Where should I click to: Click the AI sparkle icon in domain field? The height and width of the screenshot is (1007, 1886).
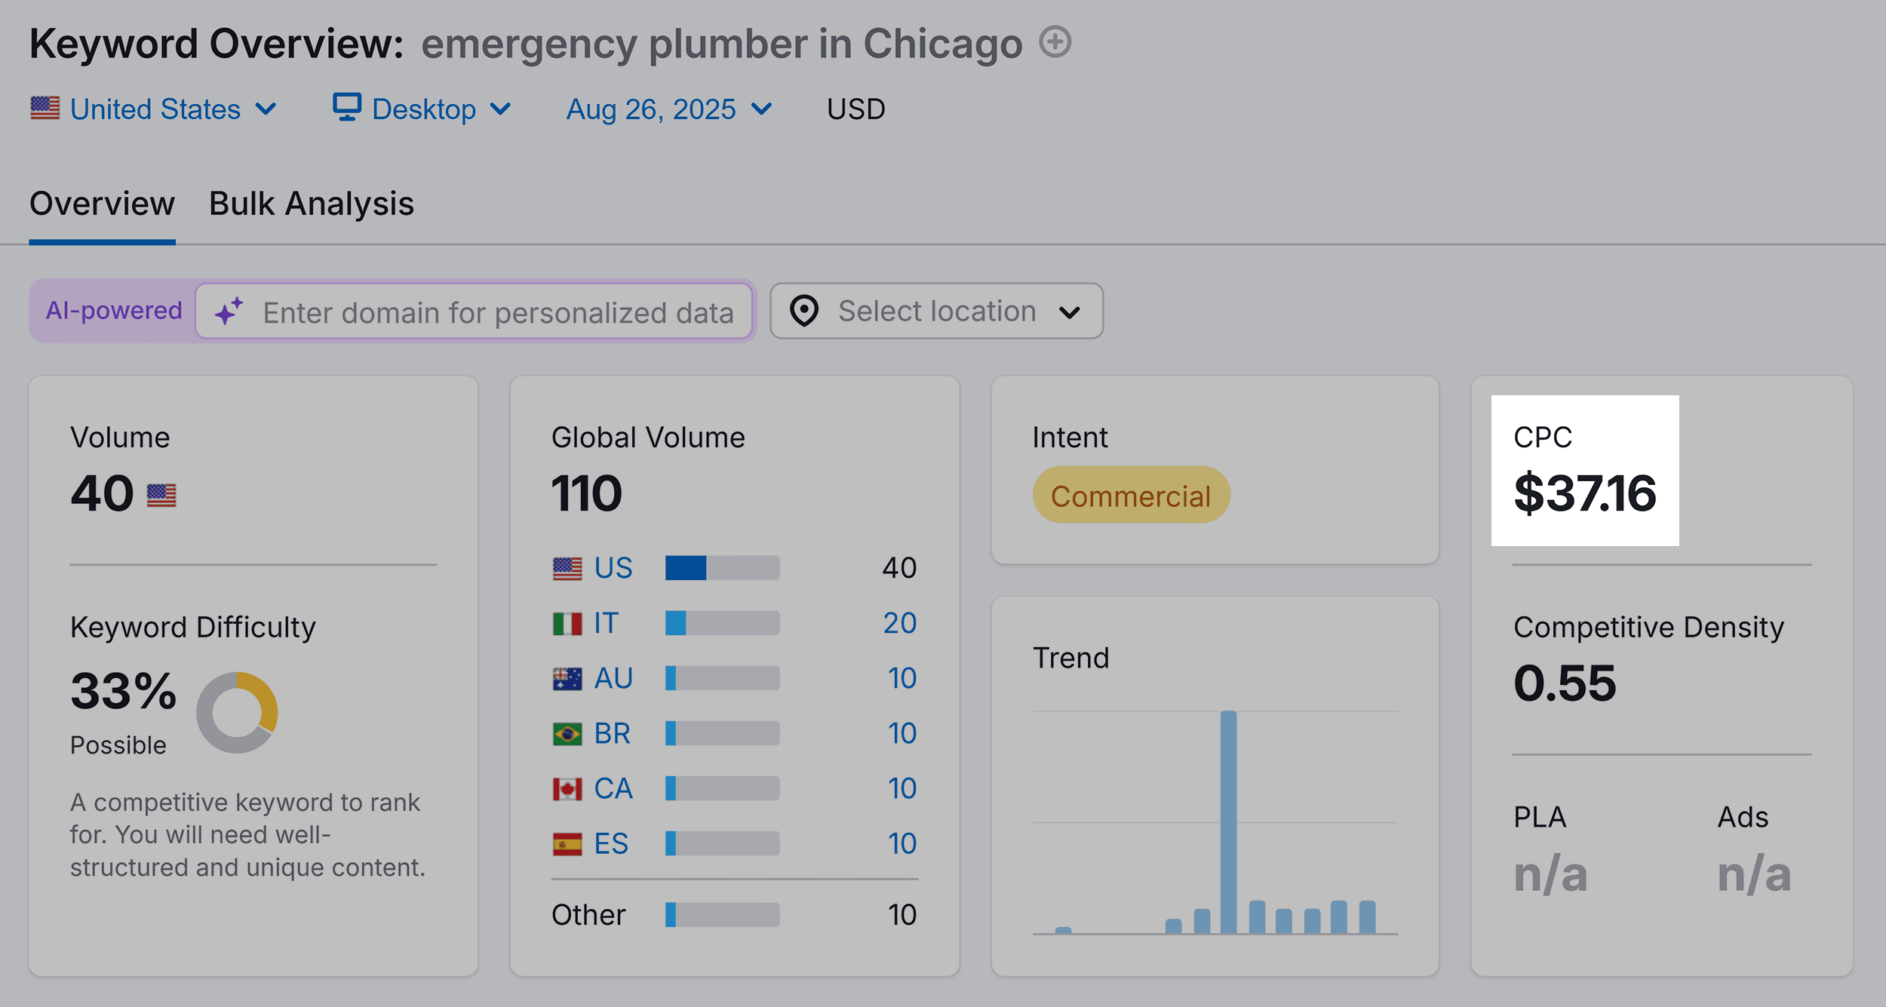tap(229, 312)
